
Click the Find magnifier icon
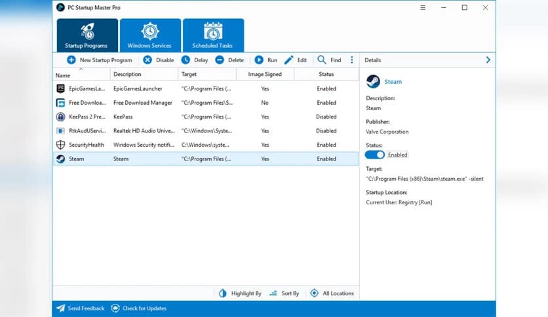pyautogui.click(x=322, y=60)
